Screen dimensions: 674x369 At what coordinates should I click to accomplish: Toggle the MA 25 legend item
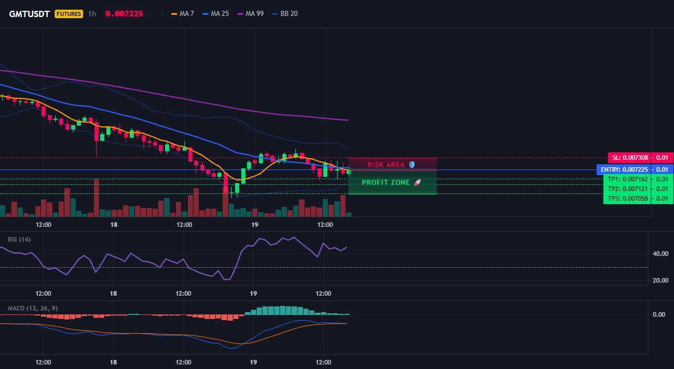pyautogui.click(x=216, y=14)
